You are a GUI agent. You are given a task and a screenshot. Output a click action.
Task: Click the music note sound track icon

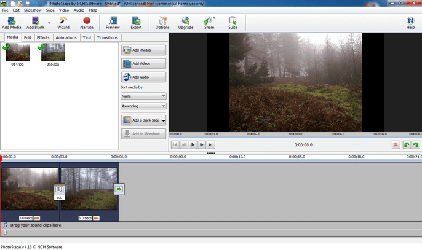(x=5, y=225)
